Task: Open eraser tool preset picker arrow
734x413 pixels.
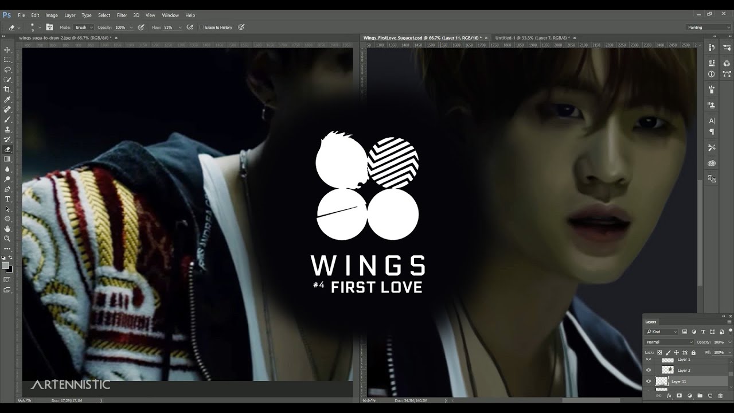Action: tap(19, 27)
